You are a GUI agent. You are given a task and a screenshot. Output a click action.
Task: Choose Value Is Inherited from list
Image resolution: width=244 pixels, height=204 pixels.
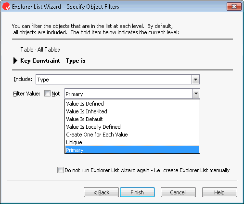tap(132, 111)
